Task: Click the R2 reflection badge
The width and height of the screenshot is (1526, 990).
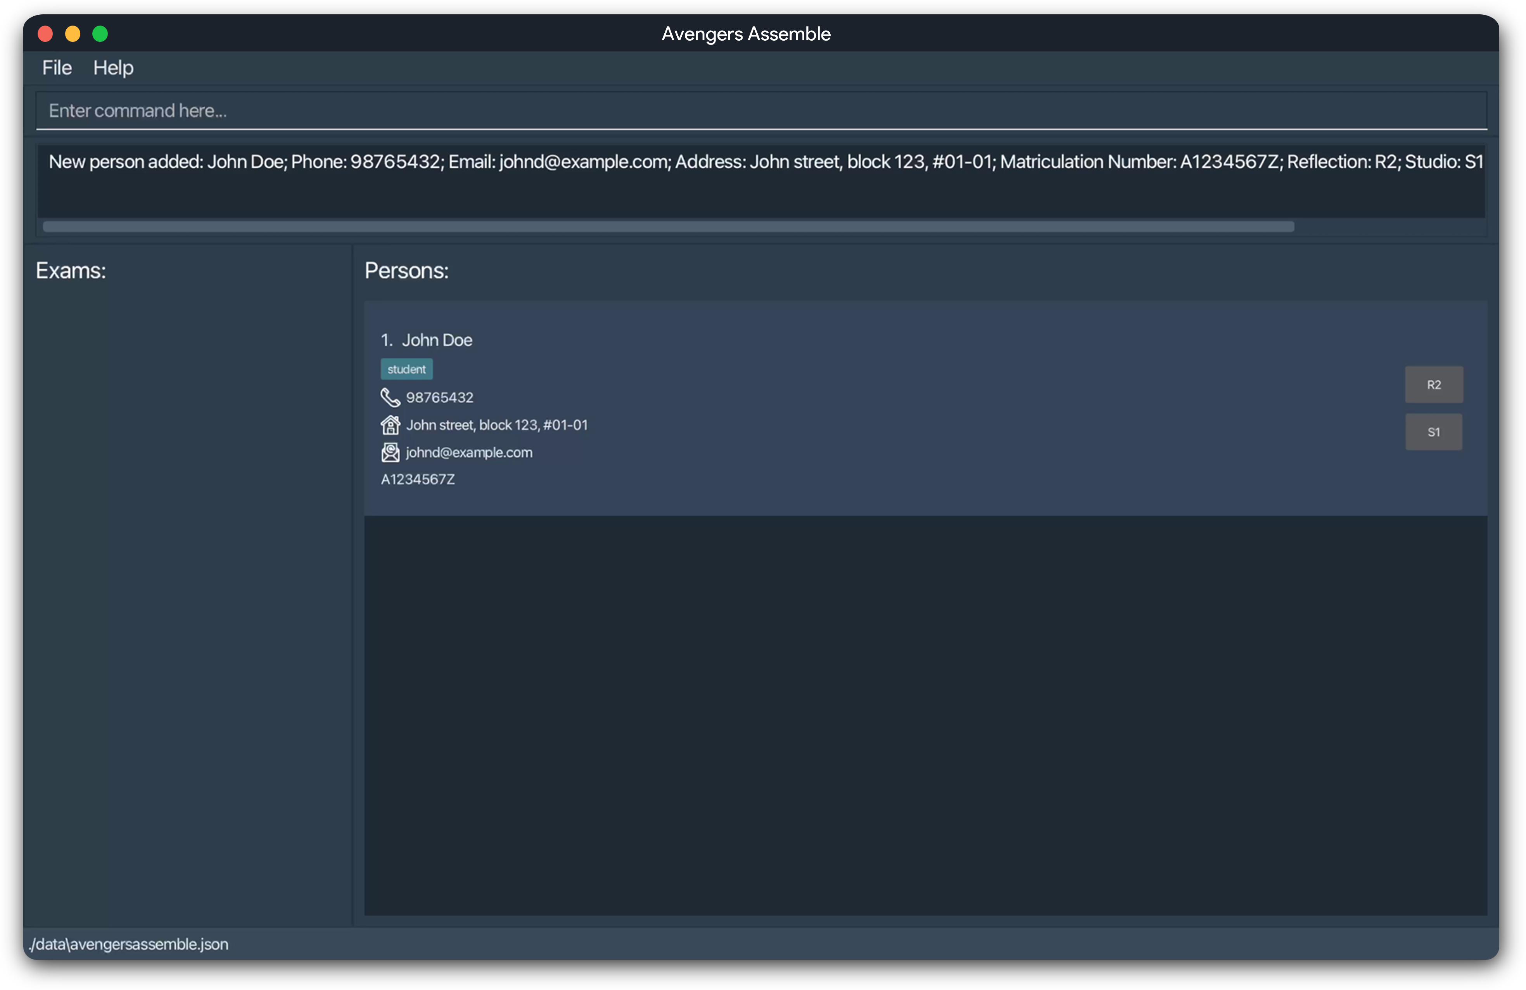Action: (x=1434, y=385)
